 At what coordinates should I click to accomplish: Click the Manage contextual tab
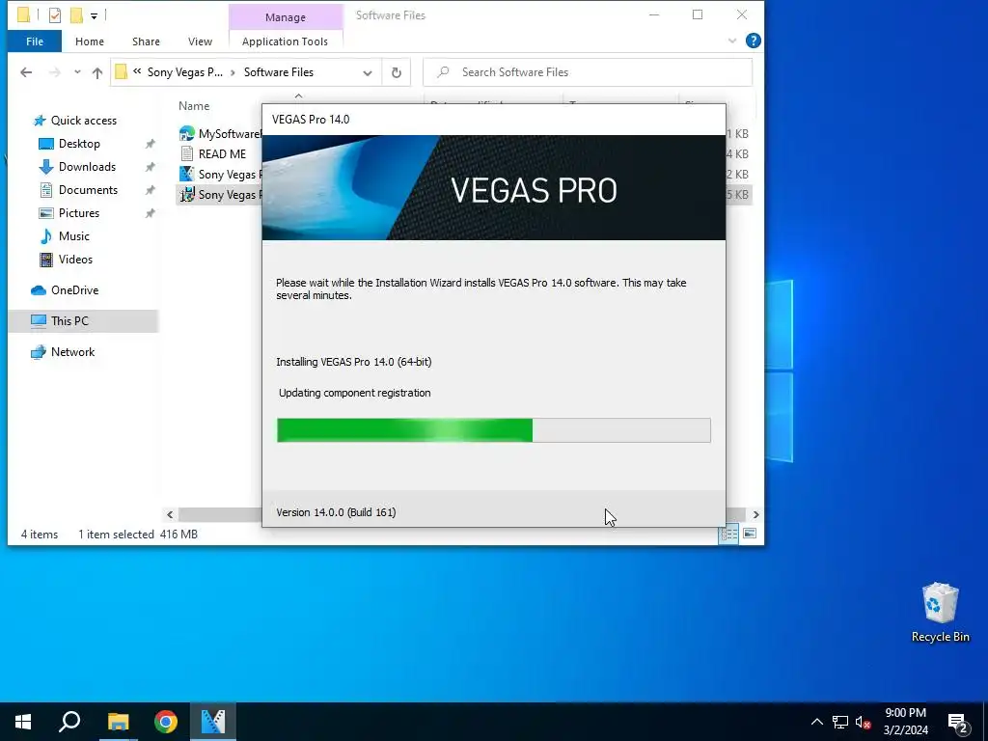[286, 17]
